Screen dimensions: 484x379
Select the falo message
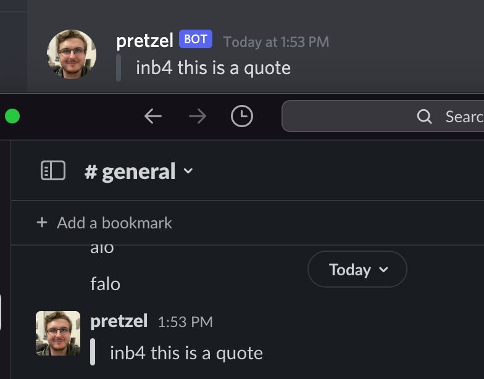click(x=105, y=284)
